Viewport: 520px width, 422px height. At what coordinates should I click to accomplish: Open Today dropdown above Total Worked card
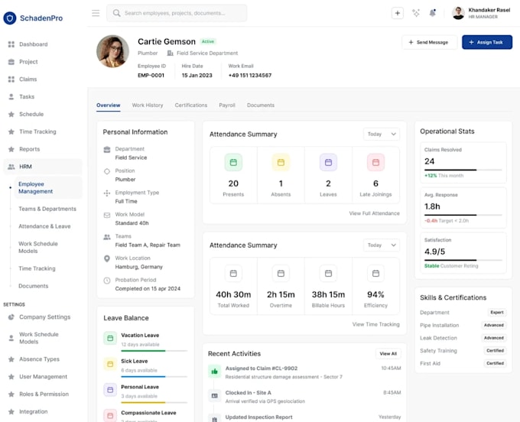click(382, 245)
